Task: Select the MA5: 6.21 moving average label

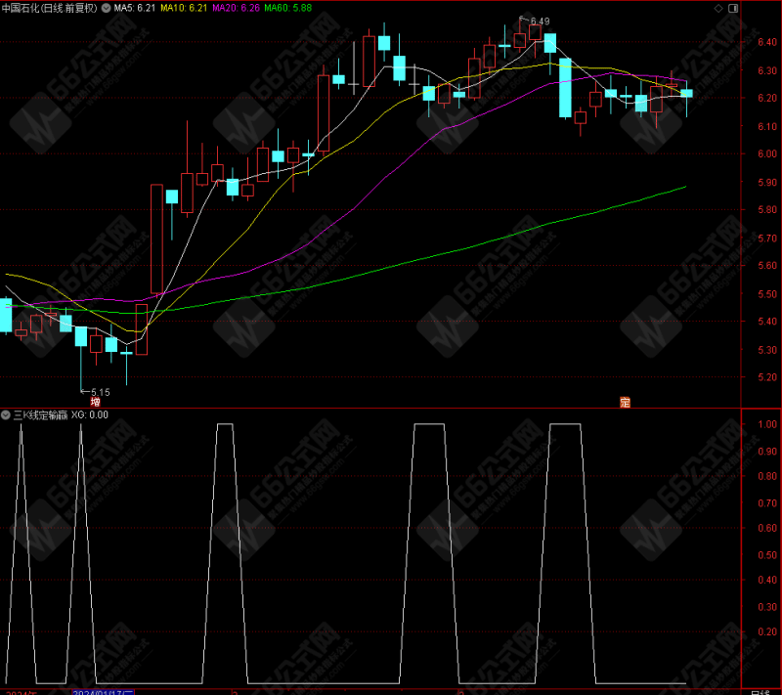Action: click(x=135, y=8)
